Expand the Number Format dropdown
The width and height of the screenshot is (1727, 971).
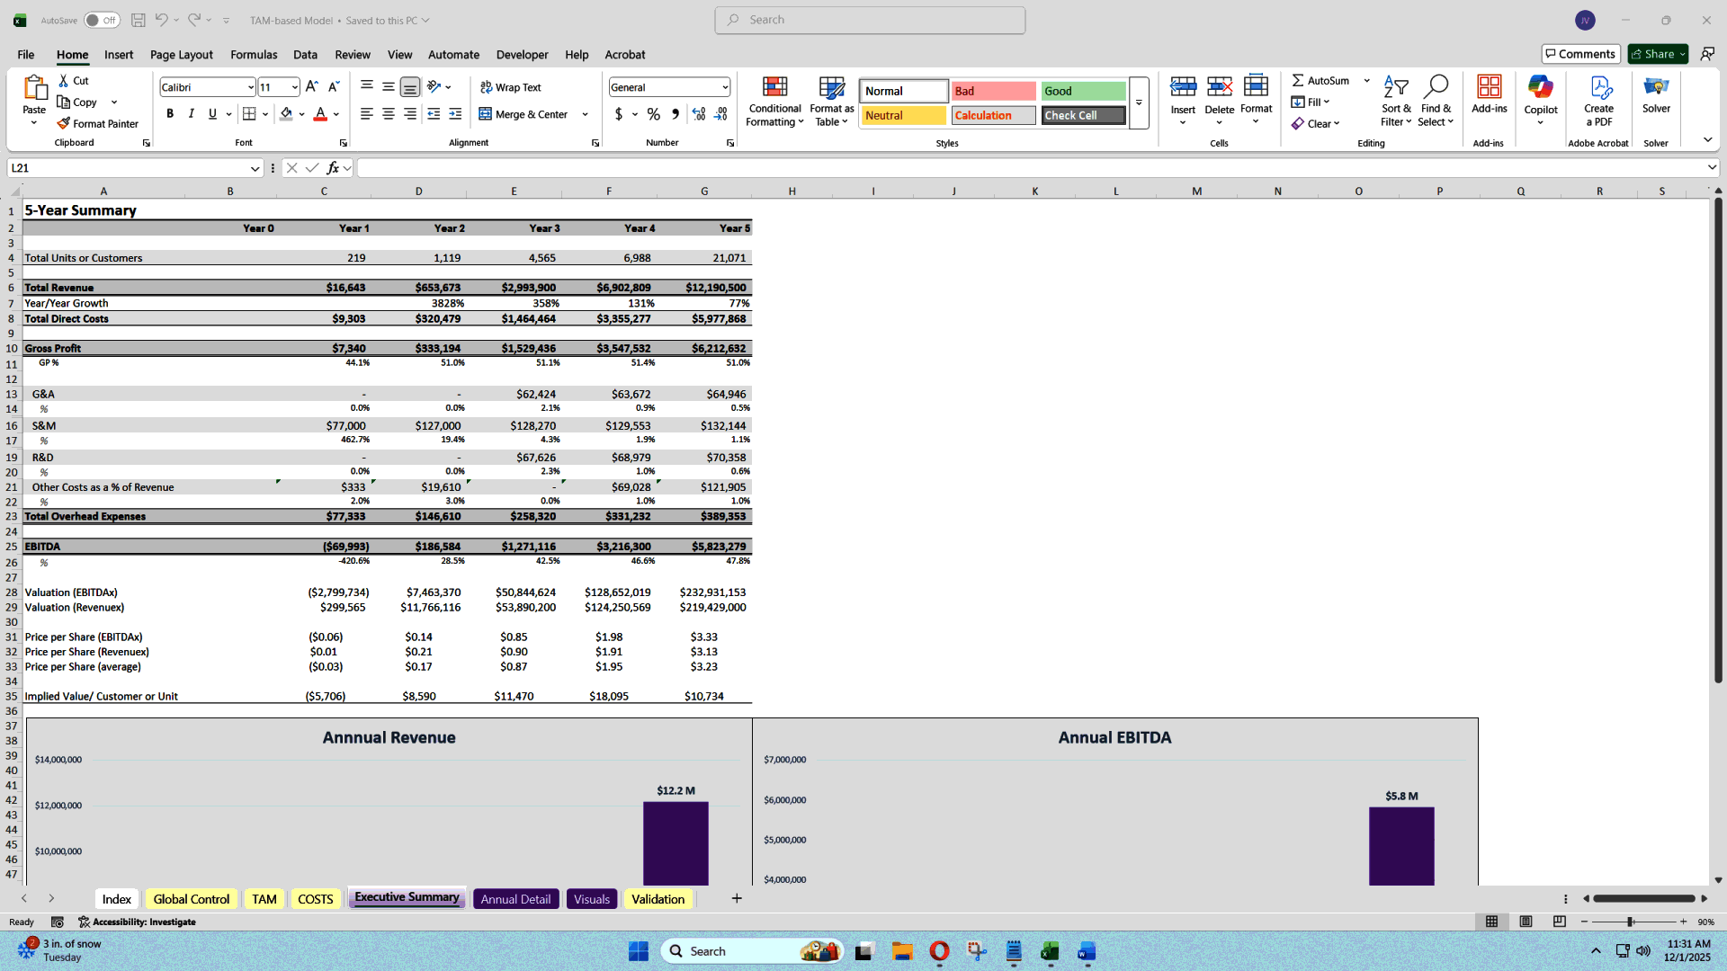point(724,86)
